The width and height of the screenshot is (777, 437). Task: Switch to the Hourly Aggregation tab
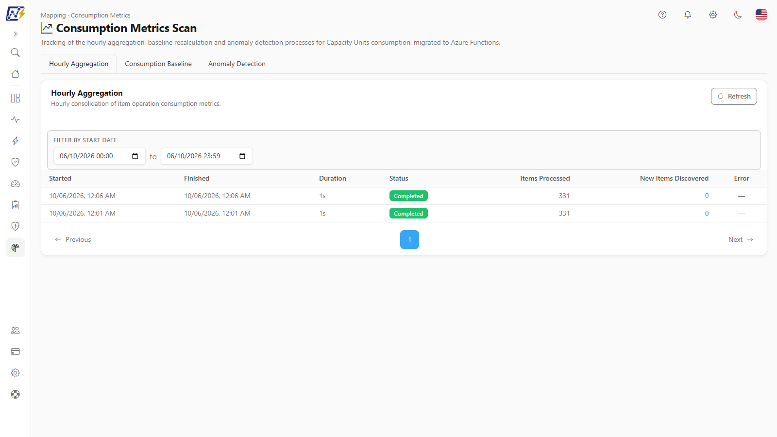79,64
